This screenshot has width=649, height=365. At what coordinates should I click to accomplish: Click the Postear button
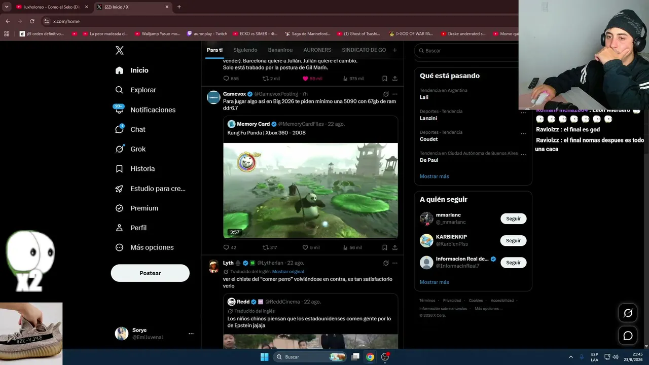(x=150, y=273)
